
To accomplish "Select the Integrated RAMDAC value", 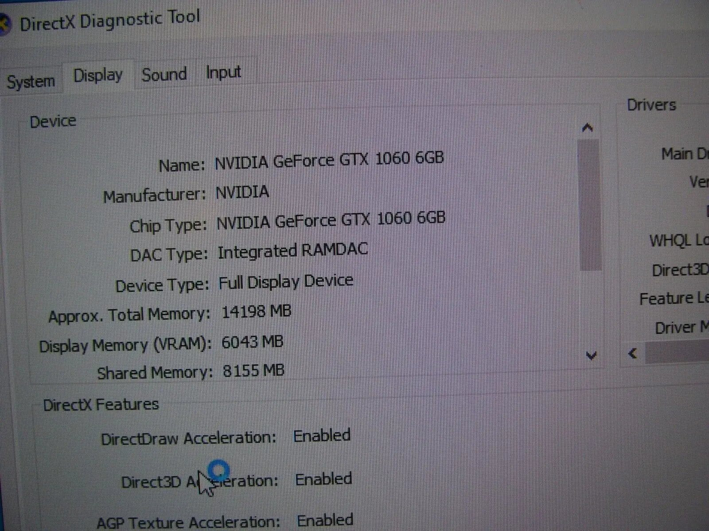I will 292,251.
